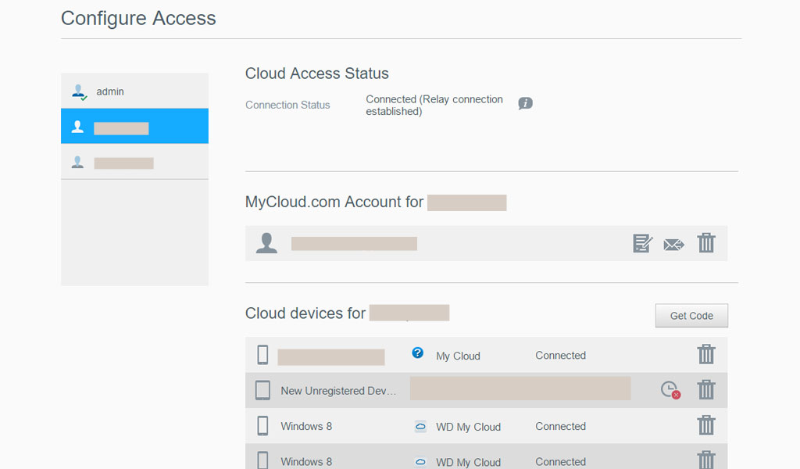Delete the My Cloud connected device

(x=706, y=355)
